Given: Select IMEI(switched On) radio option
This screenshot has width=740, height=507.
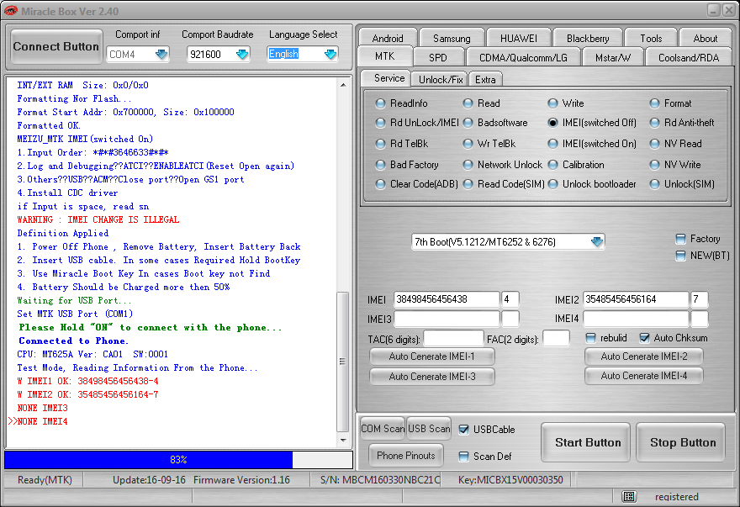Looking at the screenshot, I should point(552,144).
